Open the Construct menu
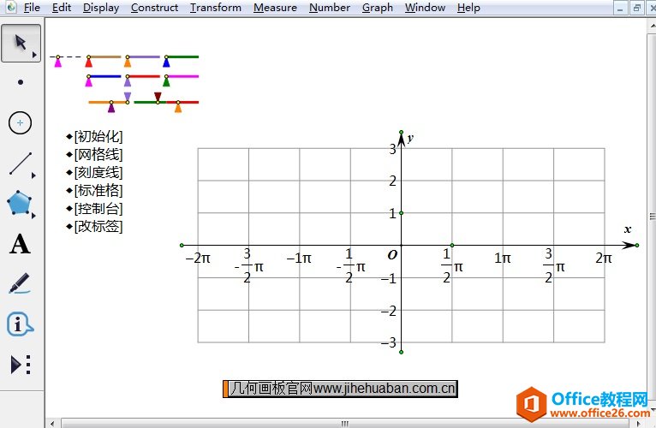656x428 pixels. pyautogui.click(x=154, y=8)
